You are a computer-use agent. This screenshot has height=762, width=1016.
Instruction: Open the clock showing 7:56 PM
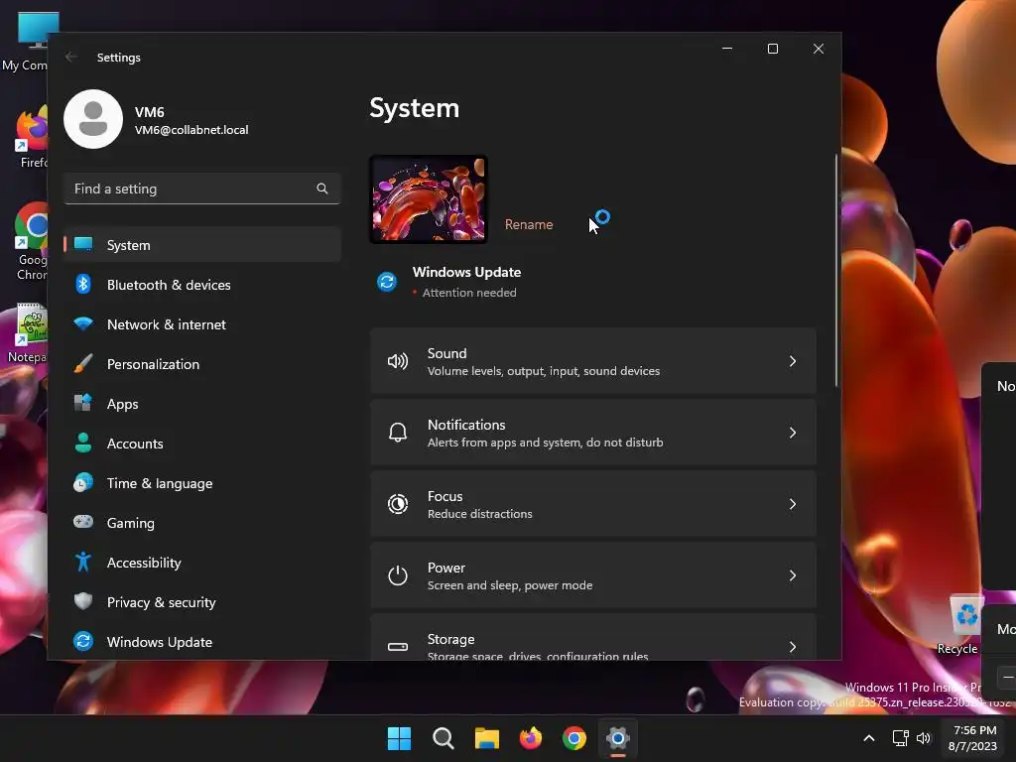tap(973, 738)
